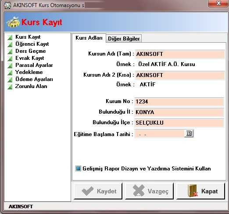Click the Kursun Adı (Tam) input field
229x214 pixels.
(x=180, y=54)
